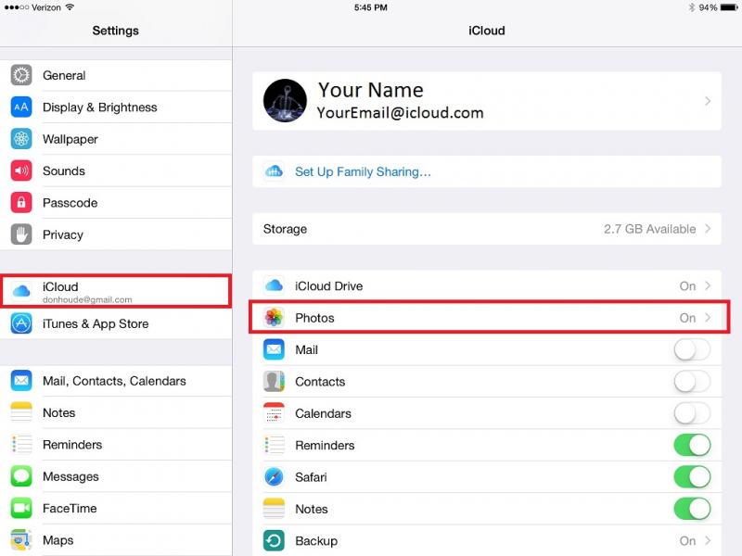Open Mail, Contacts, Calendars settings
Viewport: 742px width, 556px height.
116,381
